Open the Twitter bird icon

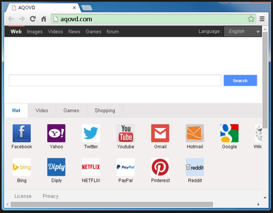91,133
